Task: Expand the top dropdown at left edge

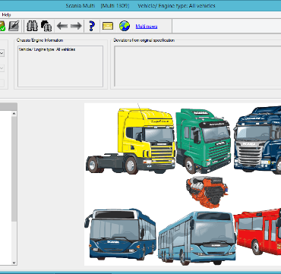Action: (2, 53)
